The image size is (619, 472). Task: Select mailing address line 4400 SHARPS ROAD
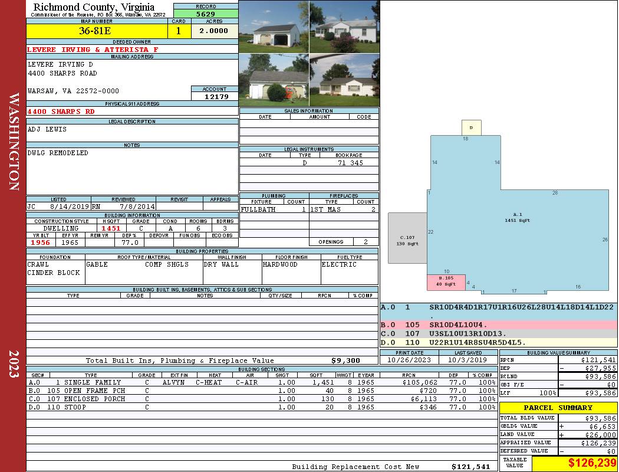62,73
